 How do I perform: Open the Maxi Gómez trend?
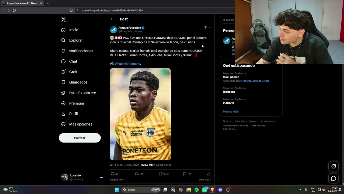tap(231, 77)
